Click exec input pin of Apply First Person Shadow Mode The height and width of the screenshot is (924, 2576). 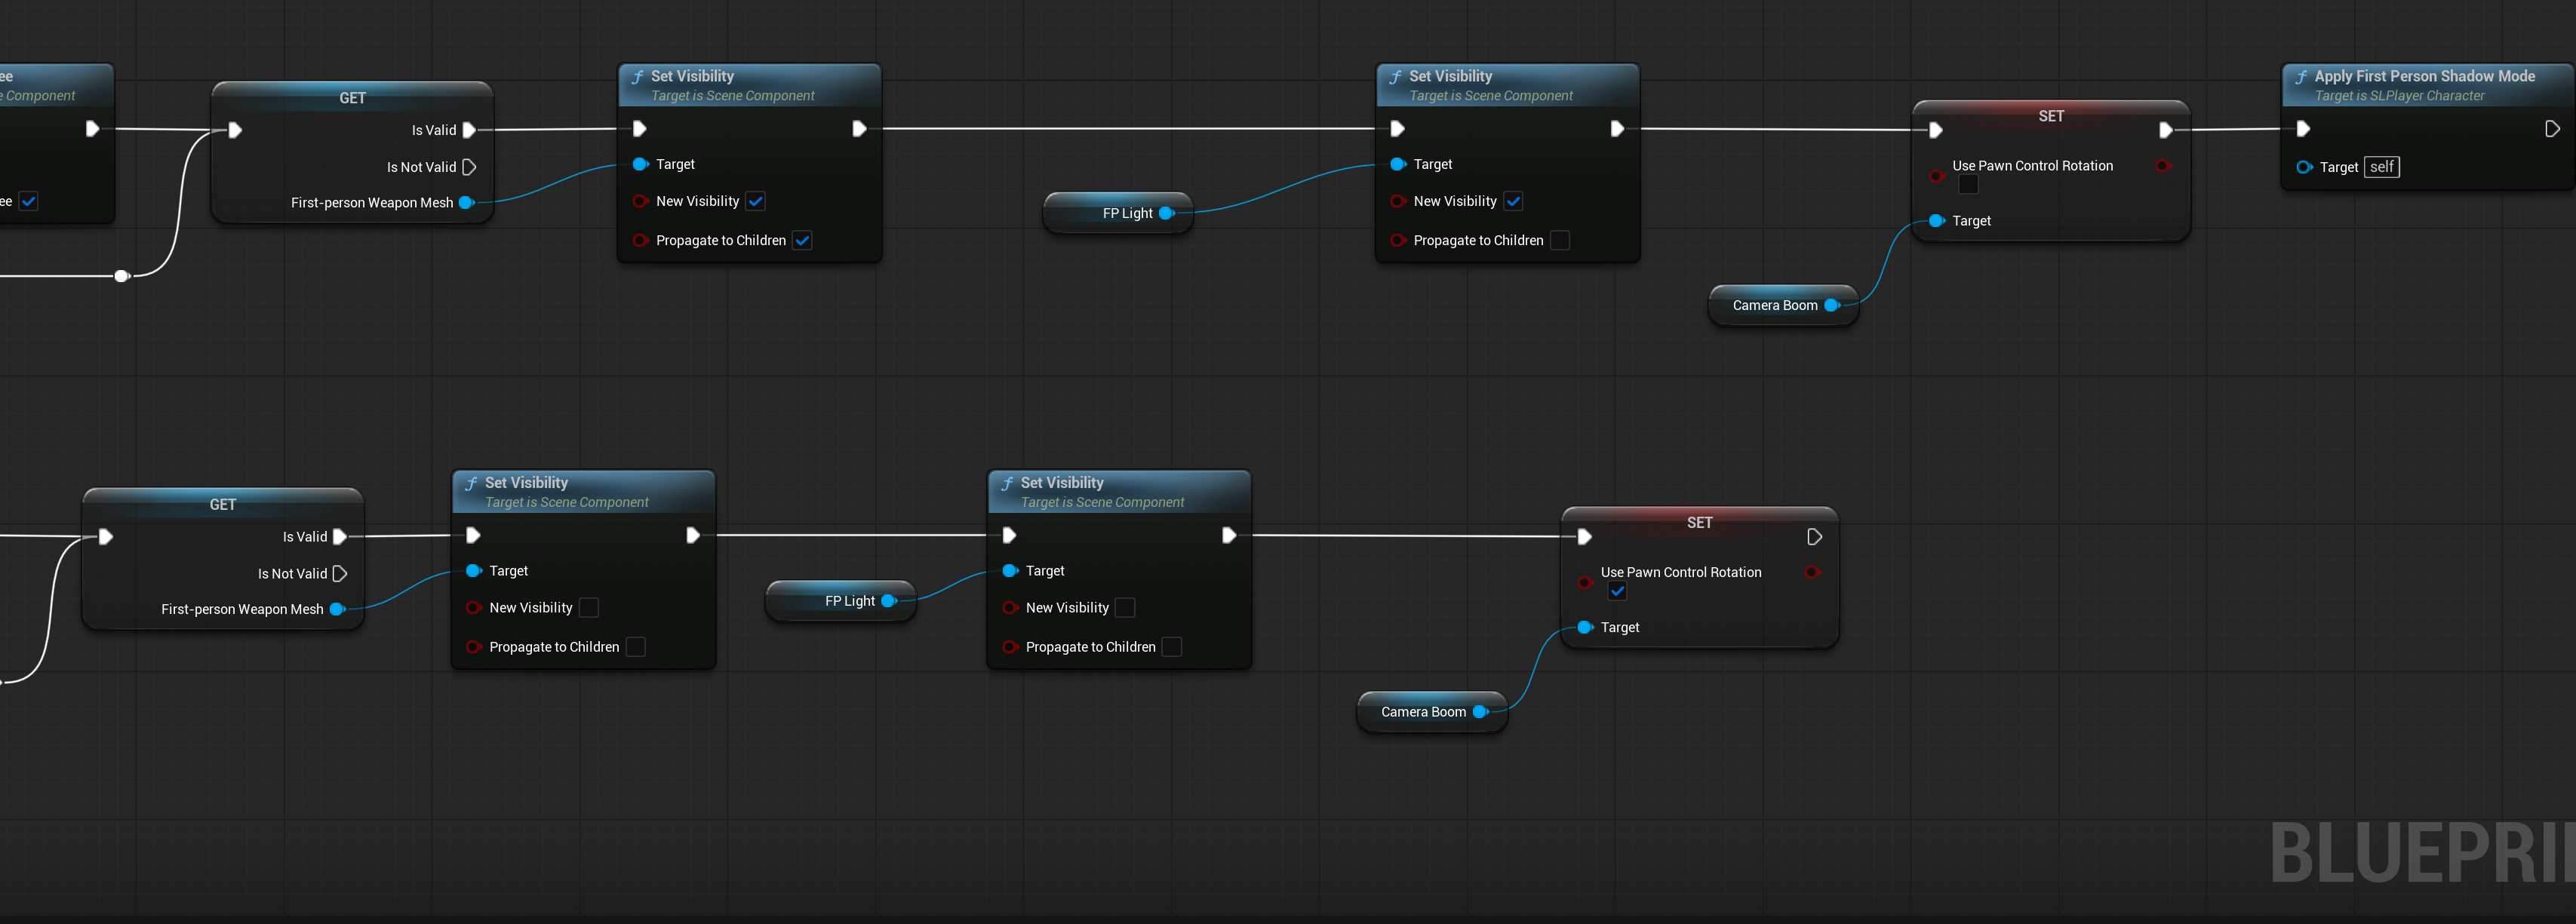2303,129
